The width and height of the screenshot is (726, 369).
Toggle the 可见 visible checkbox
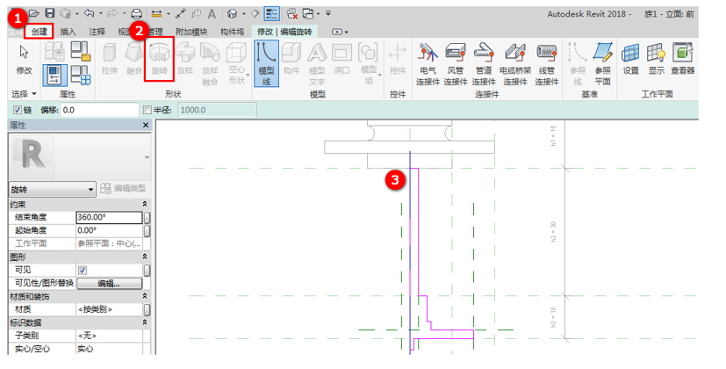[x=83, y=270]
